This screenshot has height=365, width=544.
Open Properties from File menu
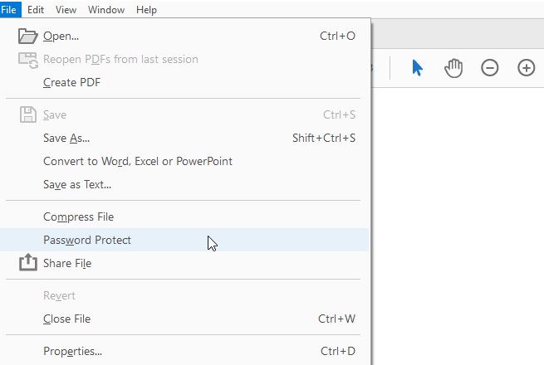(x=72, y=351)
